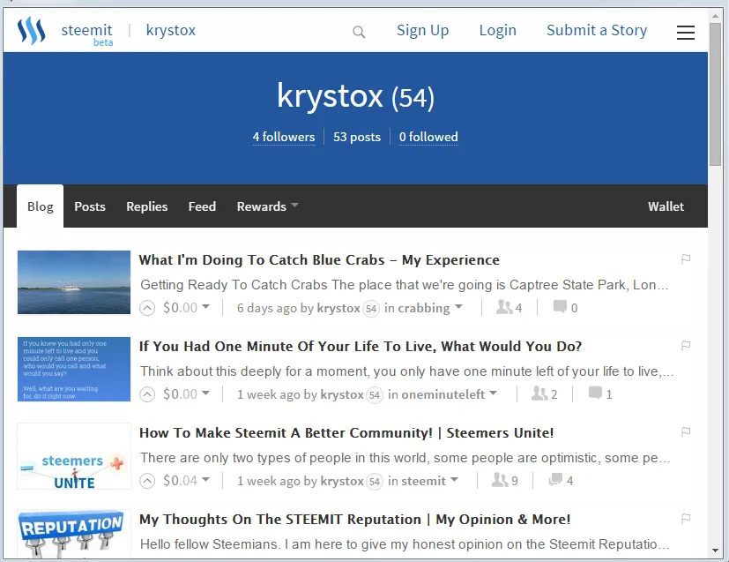Click the Sign Up link
The image size is (729, 562).
422,30
